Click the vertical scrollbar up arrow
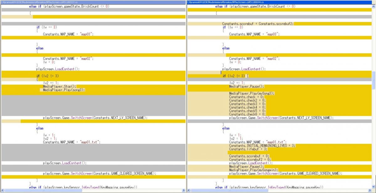376x193 pixels. click(373, 6)
